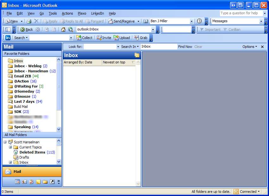Open the Tasks icon in the navigation pane
The image size is (269, 196).
31,181
